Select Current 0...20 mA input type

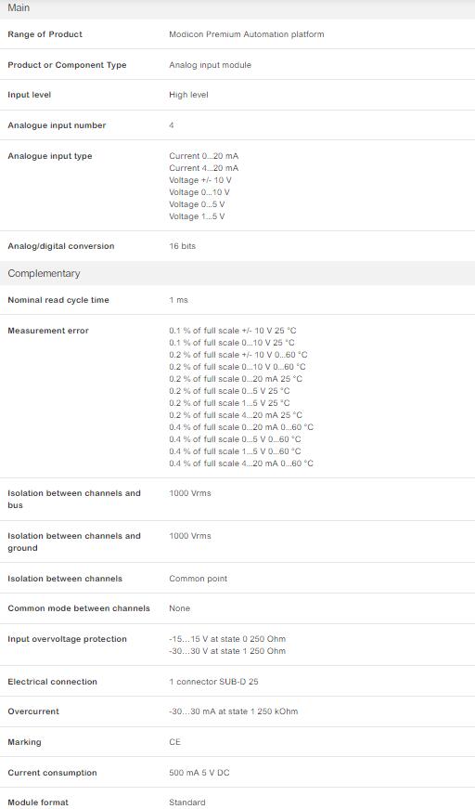point(203,156)
